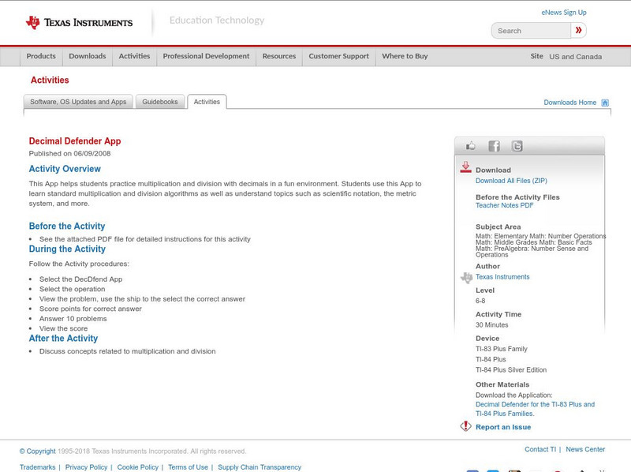The width and height of the screenshot is (631, 472).
Task: Open the Cookie Policy footer link
Action: point(137,467)
